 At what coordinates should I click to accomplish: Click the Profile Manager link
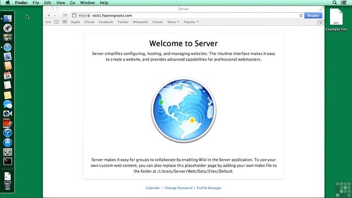pyautogui.click(x=209, y=188)
